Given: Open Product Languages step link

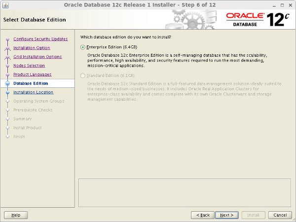Looking at the screenshot, I should (x=33, y=74).
